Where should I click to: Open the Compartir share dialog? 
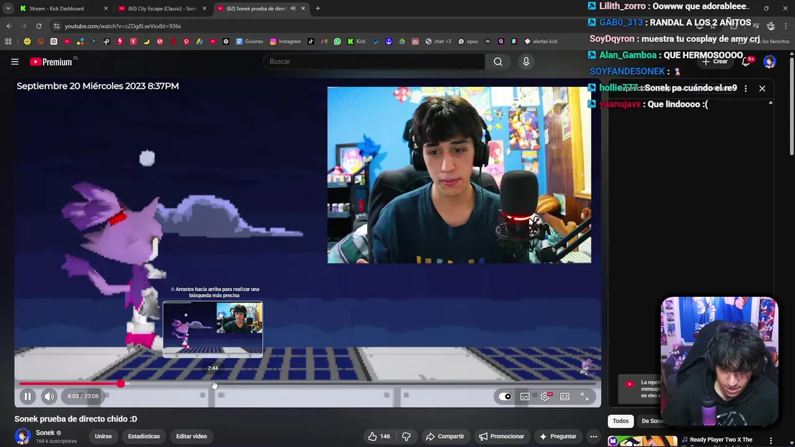click(x=445, y=436)
